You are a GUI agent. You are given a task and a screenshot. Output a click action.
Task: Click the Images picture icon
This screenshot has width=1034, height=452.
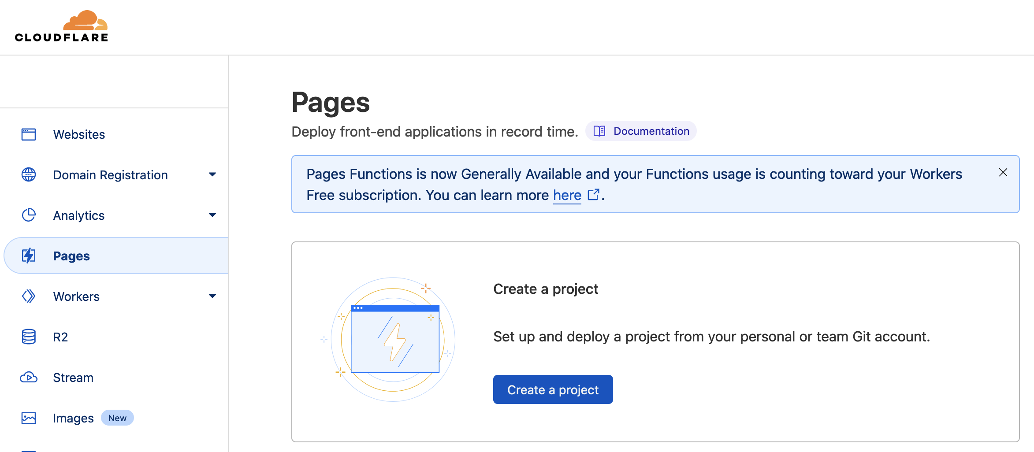click(29, 418)
